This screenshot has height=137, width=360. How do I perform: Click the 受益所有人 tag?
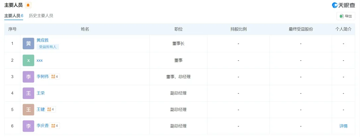[48, 47]
